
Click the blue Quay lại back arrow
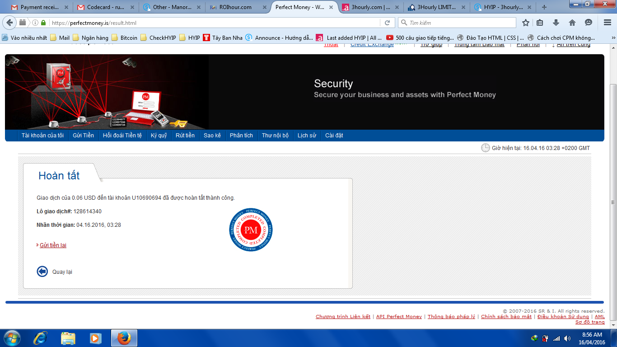click(x=42, y=272)
